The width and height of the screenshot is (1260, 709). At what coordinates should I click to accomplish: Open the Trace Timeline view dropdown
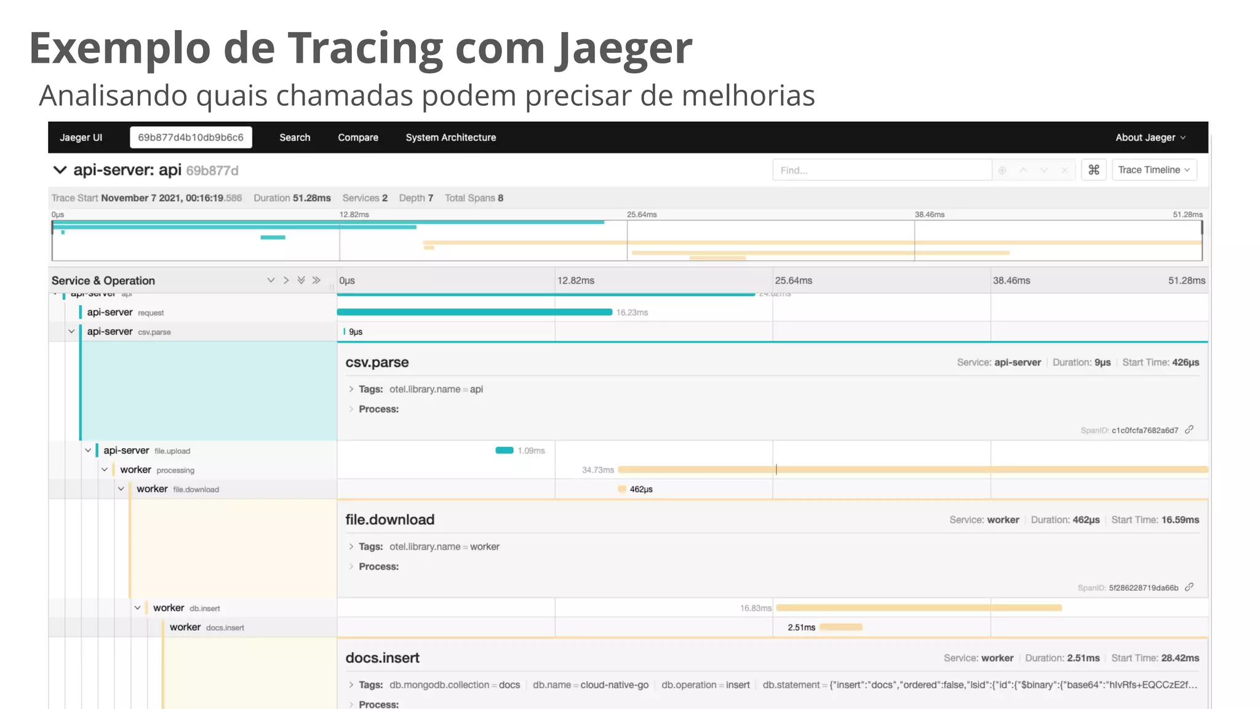tap(1154, 170)
